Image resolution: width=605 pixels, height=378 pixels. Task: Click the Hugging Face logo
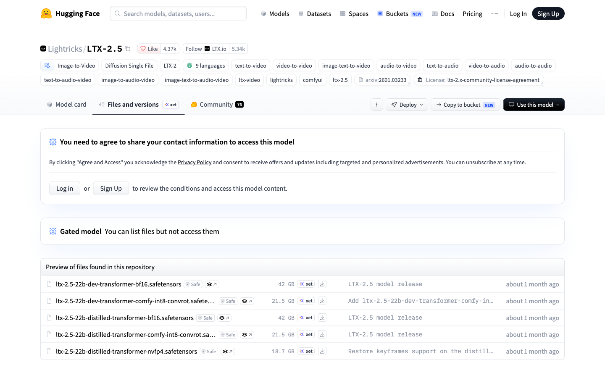(x=70, y=13)
